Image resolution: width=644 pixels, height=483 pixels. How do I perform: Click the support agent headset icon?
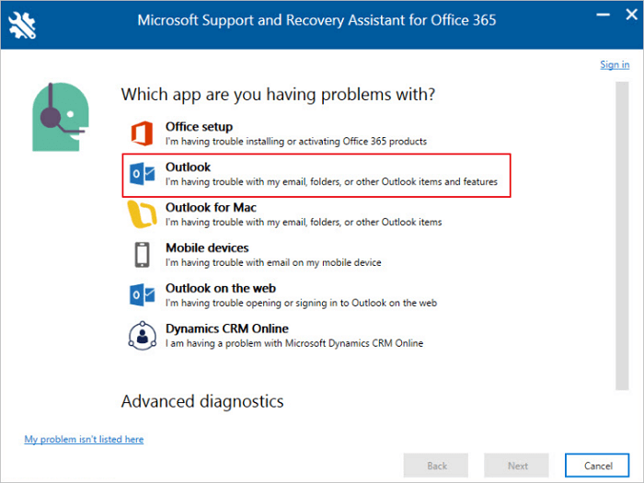(56, 116)
